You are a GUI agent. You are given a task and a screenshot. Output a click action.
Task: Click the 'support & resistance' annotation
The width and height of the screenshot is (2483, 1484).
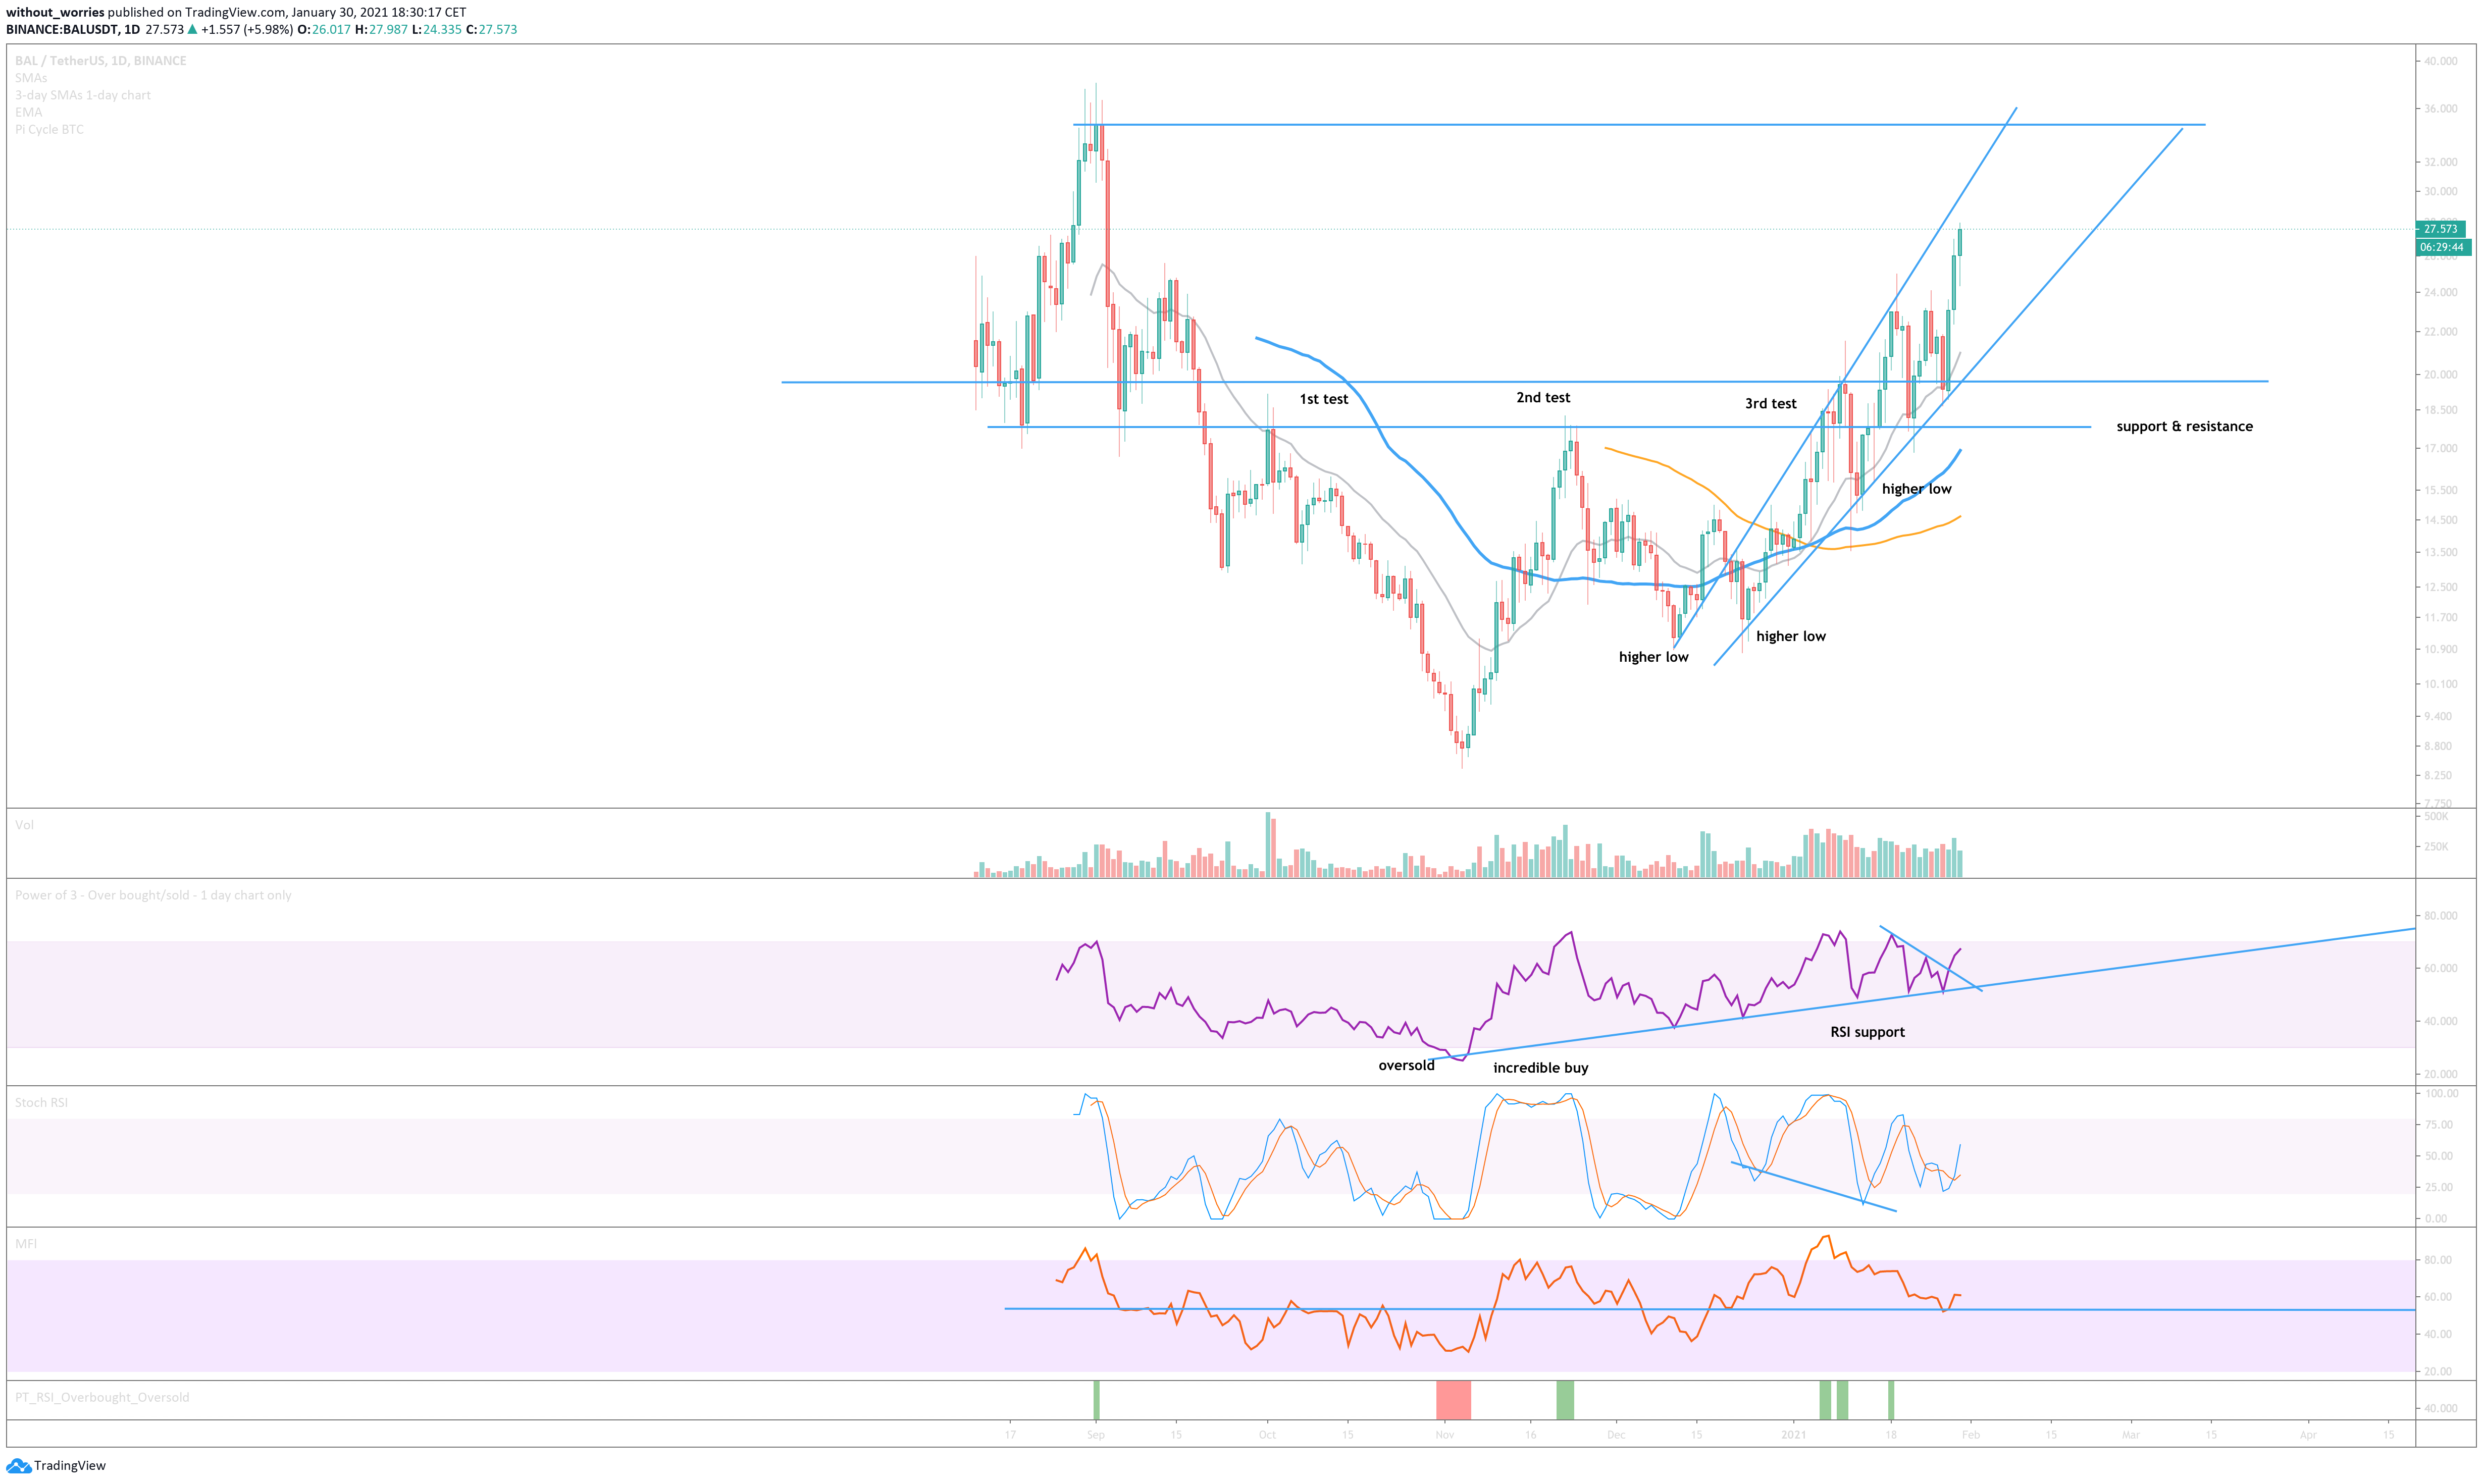[x=2184, y=426]
